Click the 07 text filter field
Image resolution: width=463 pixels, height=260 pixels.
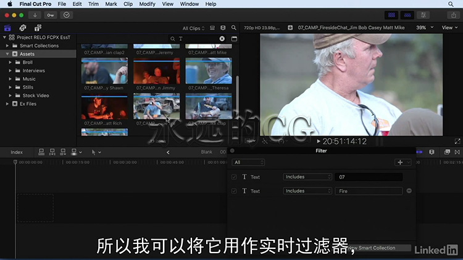[x=369, y=177]
